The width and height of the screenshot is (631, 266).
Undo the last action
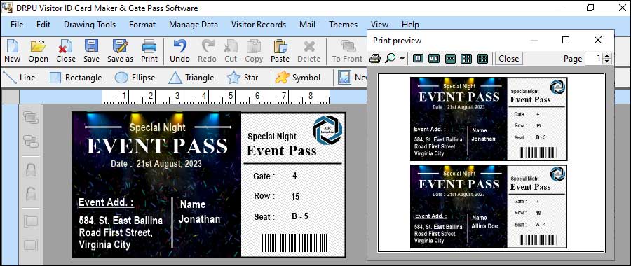click(x=179, y=51)
